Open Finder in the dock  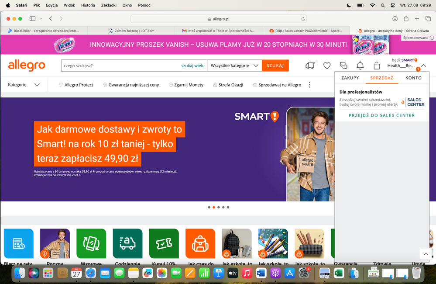[20, 273]
